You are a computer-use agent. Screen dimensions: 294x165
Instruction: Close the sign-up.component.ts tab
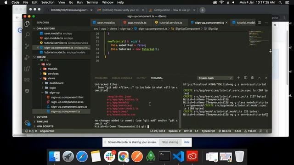pyautogui.click(x=226, y=22)
